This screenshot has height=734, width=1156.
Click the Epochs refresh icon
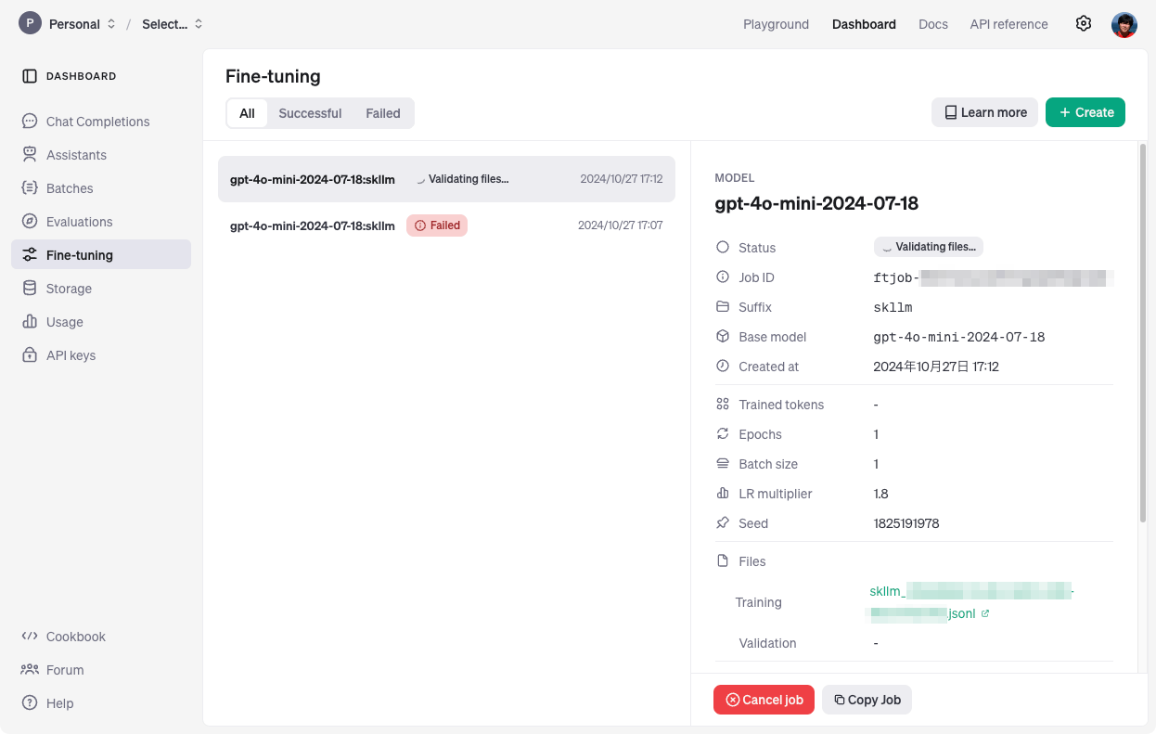point(723,434)
